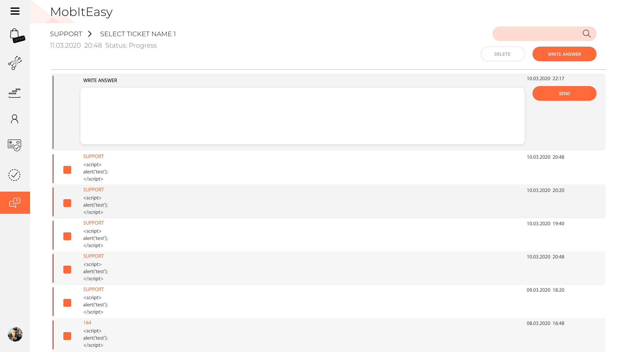Image resolution: width=627 pixels, height=352 pixels.
Task: Click the DELETE button
Action: 503,54
